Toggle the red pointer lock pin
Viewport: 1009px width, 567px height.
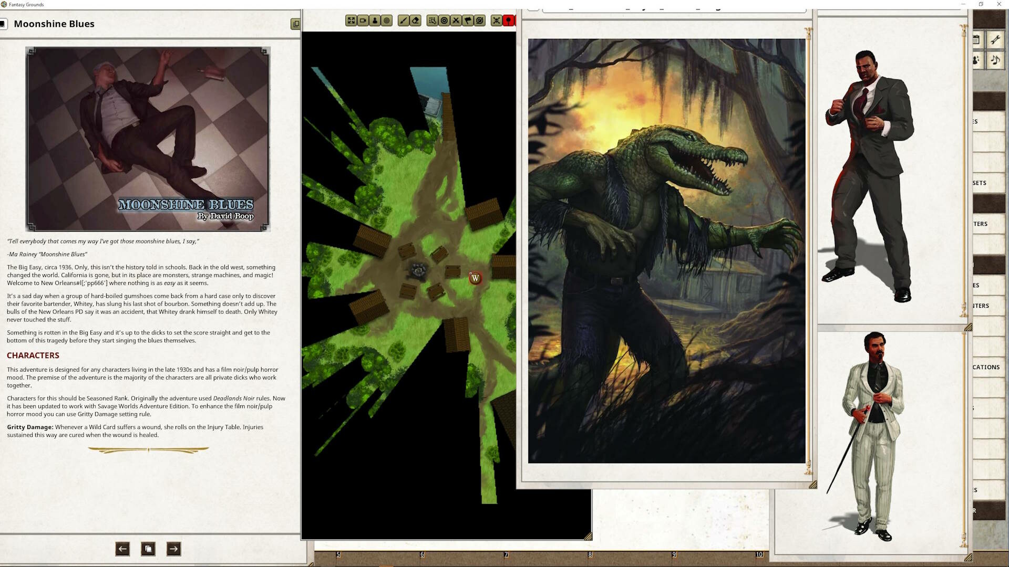coord(509,21)
